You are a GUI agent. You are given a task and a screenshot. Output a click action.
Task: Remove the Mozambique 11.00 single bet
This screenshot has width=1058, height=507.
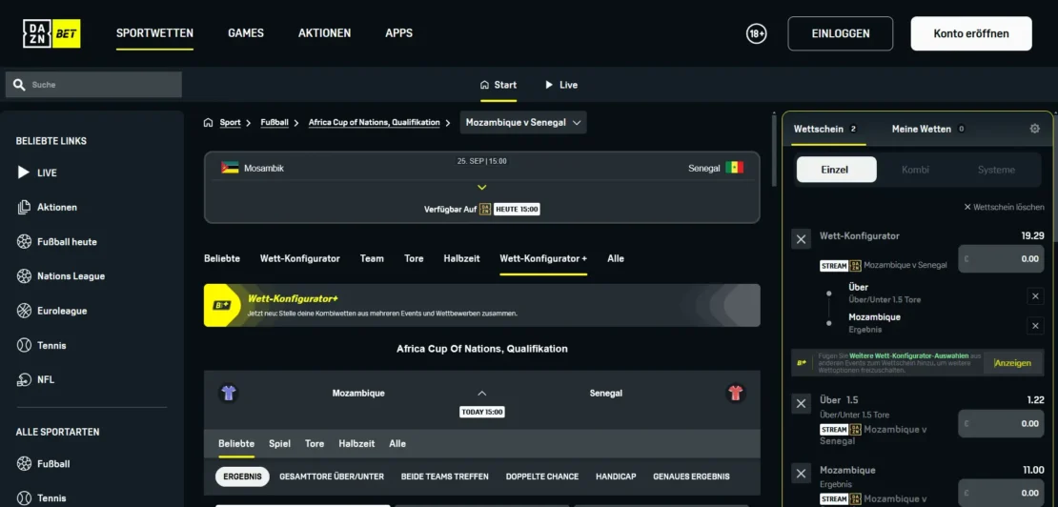coord(801,474)
